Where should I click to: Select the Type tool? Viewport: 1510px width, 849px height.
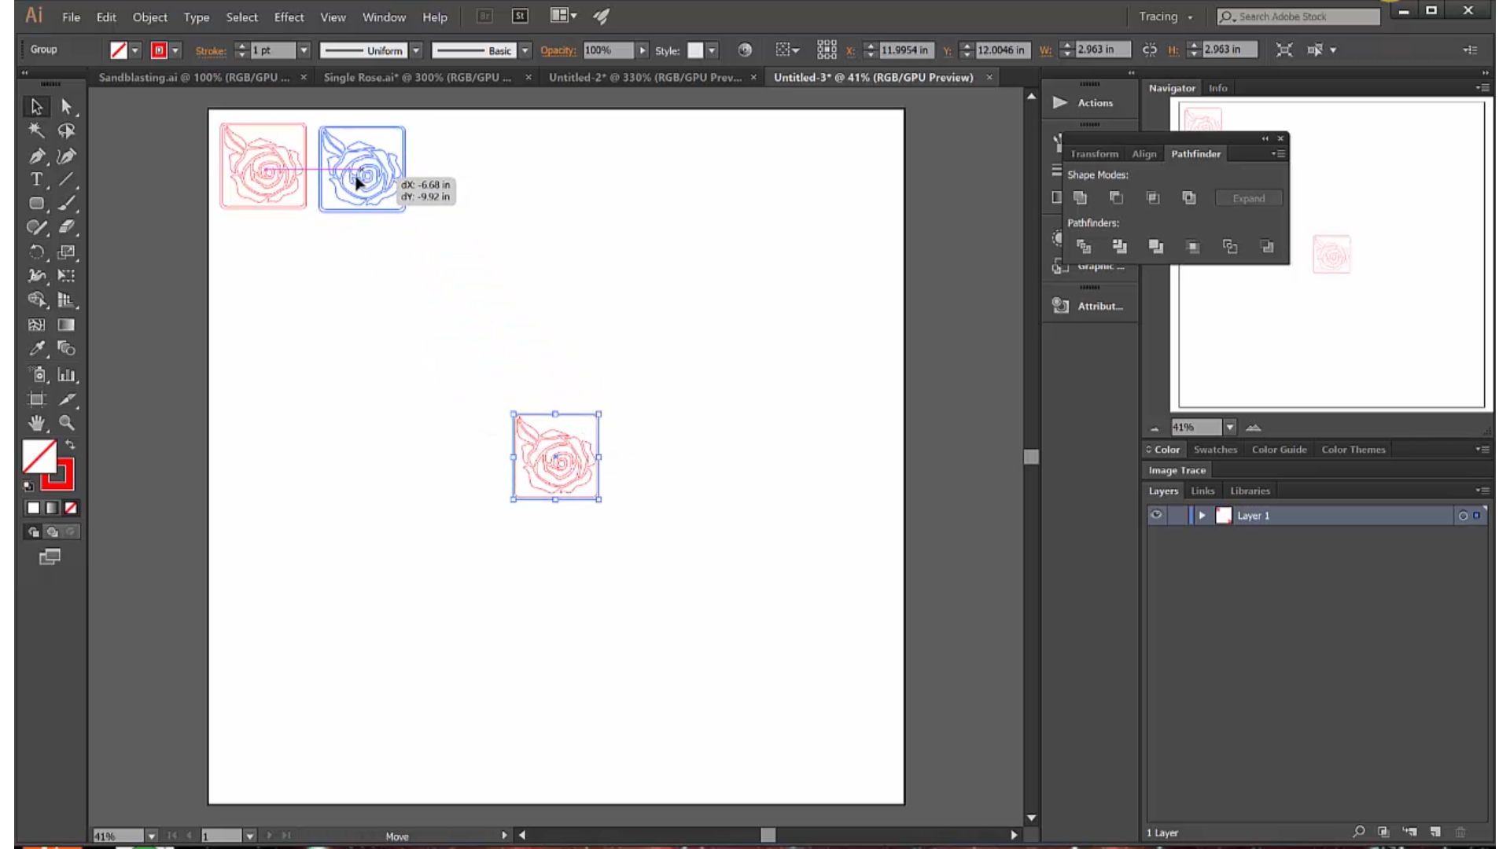(x=36, y=180)
